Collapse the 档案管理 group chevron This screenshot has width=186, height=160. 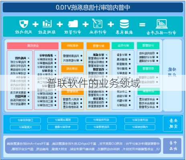coord(107,70)
